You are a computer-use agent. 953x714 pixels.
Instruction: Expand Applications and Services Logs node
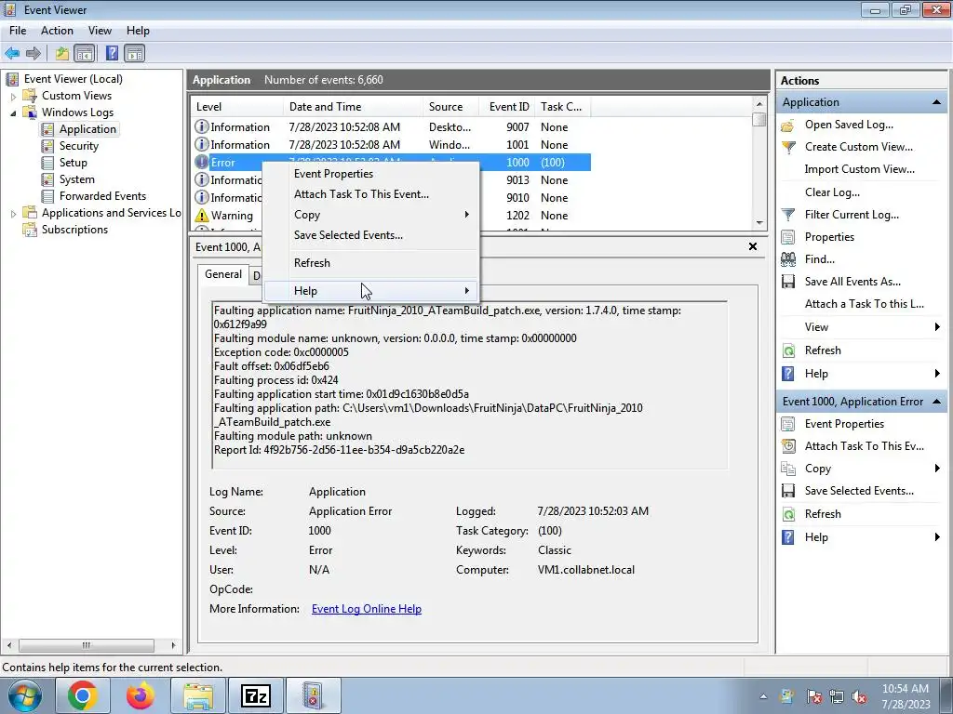[13, 214]
